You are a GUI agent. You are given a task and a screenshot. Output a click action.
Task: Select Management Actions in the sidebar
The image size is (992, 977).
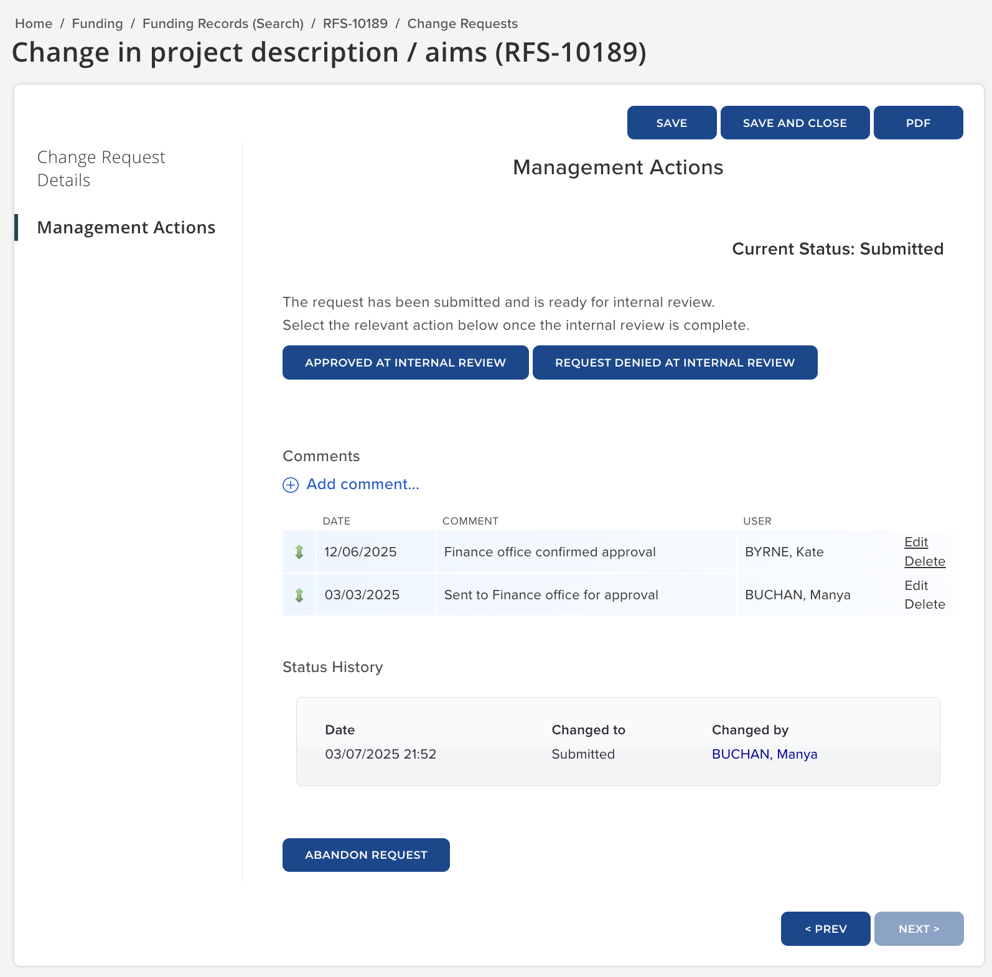pyautogui.click(x=126, y=228)
